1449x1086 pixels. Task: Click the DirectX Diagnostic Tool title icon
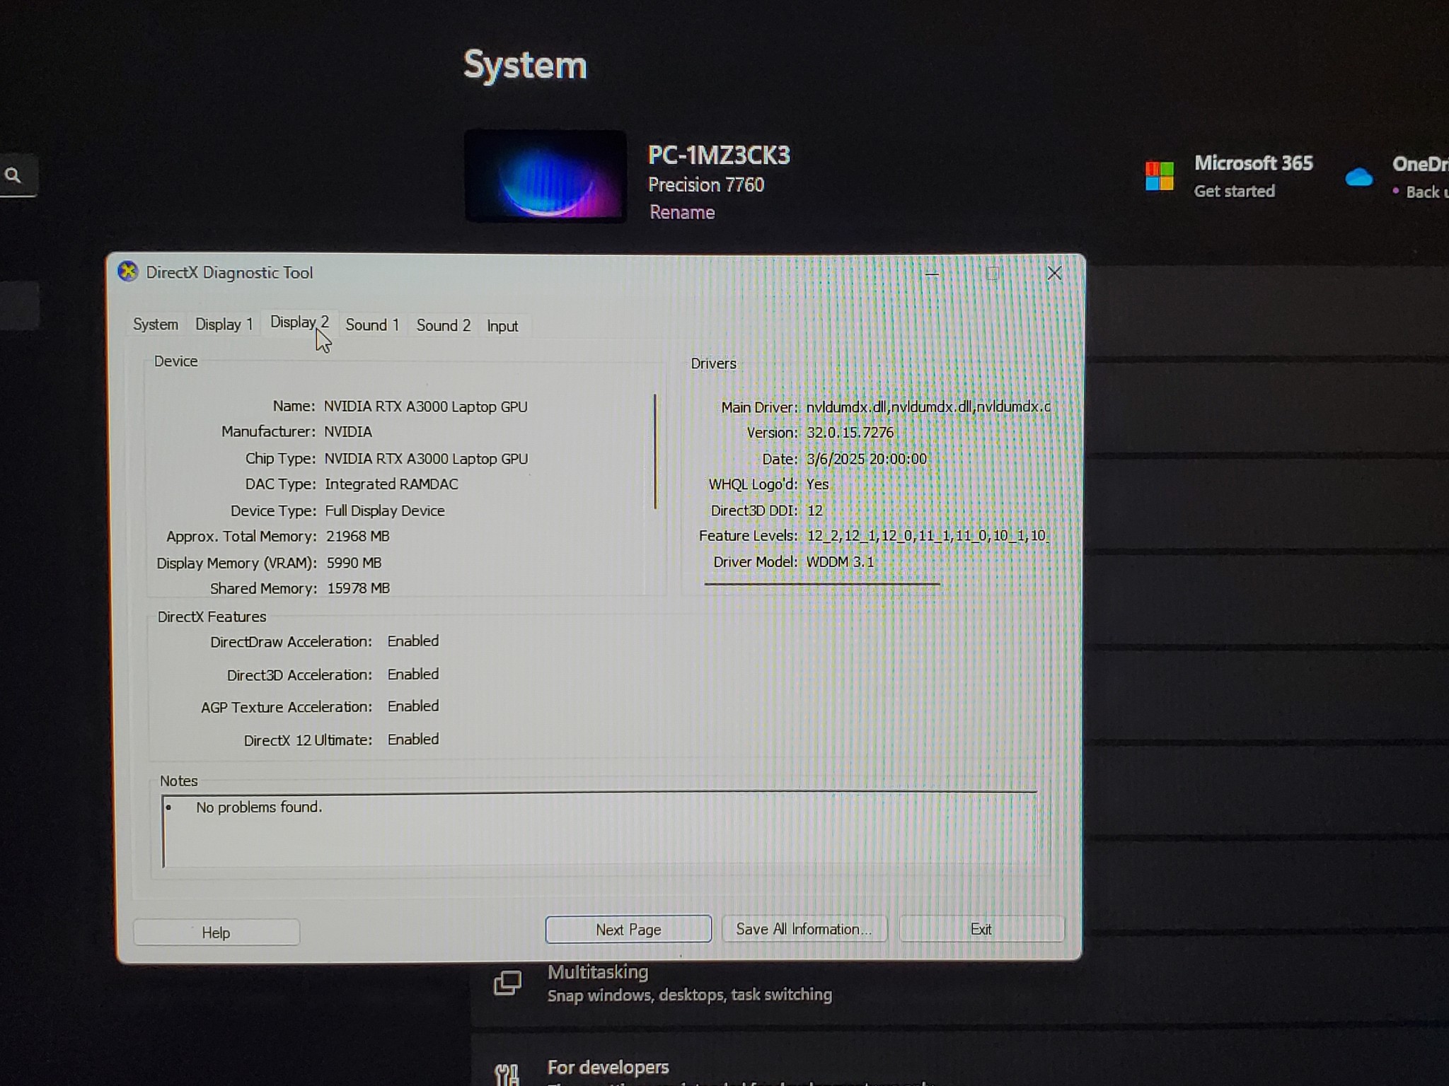[128, 271]
